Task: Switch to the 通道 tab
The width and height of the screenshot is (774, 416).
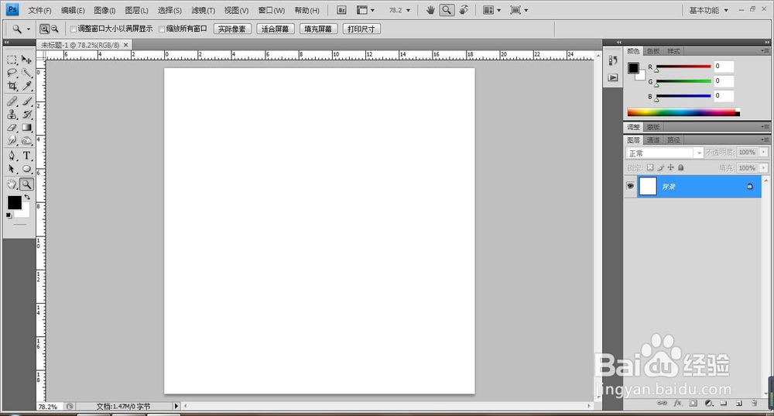Action: 653,139
